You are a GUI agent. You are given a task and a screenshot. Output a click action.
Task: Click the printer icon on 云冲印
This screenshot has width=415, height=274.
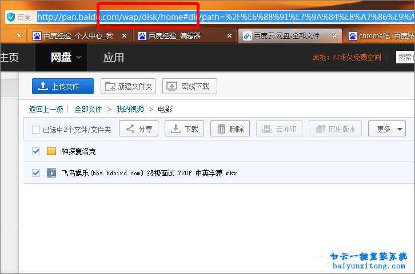[267, 129]
